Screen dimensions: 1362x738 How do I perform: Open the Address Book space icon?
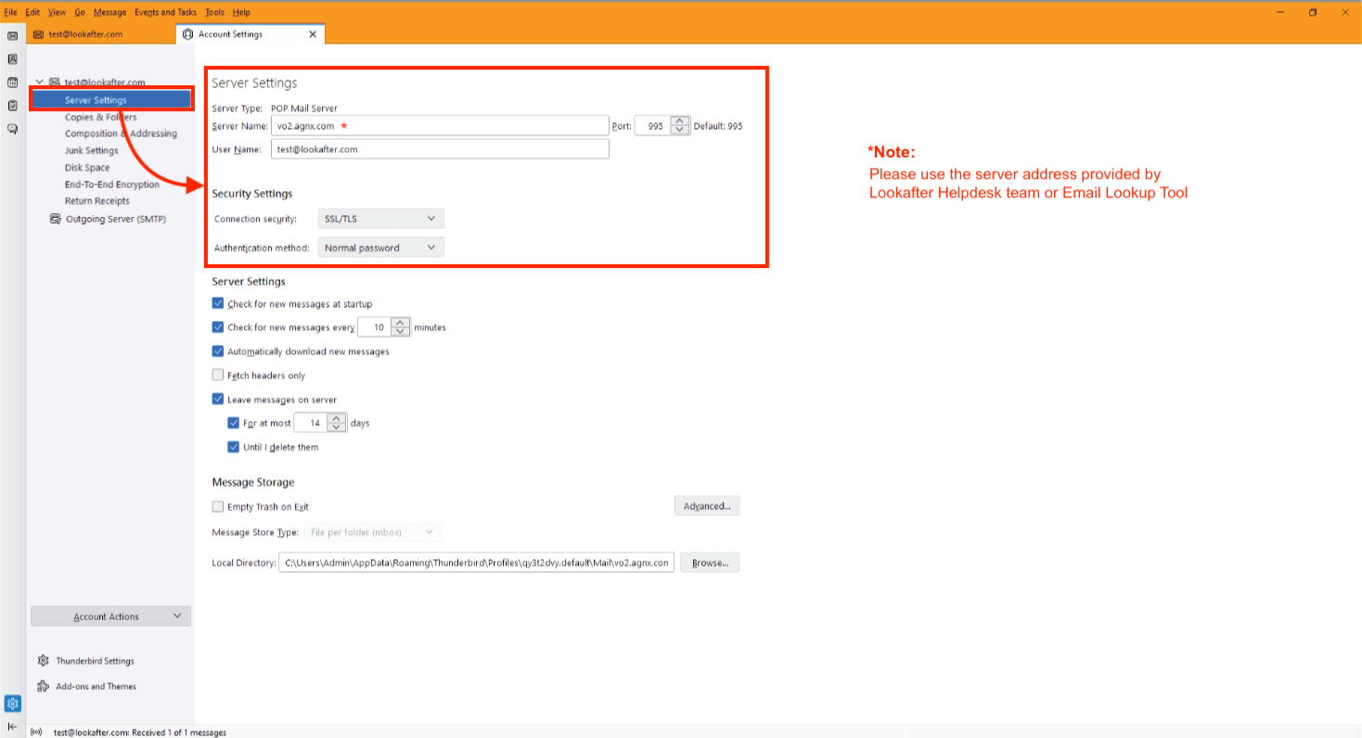12,58
